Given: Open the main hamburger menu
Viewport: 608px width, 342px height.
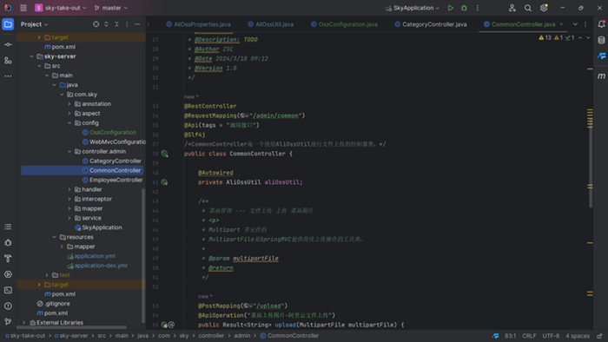Looking at the screenshot, I should pos(23,8).
